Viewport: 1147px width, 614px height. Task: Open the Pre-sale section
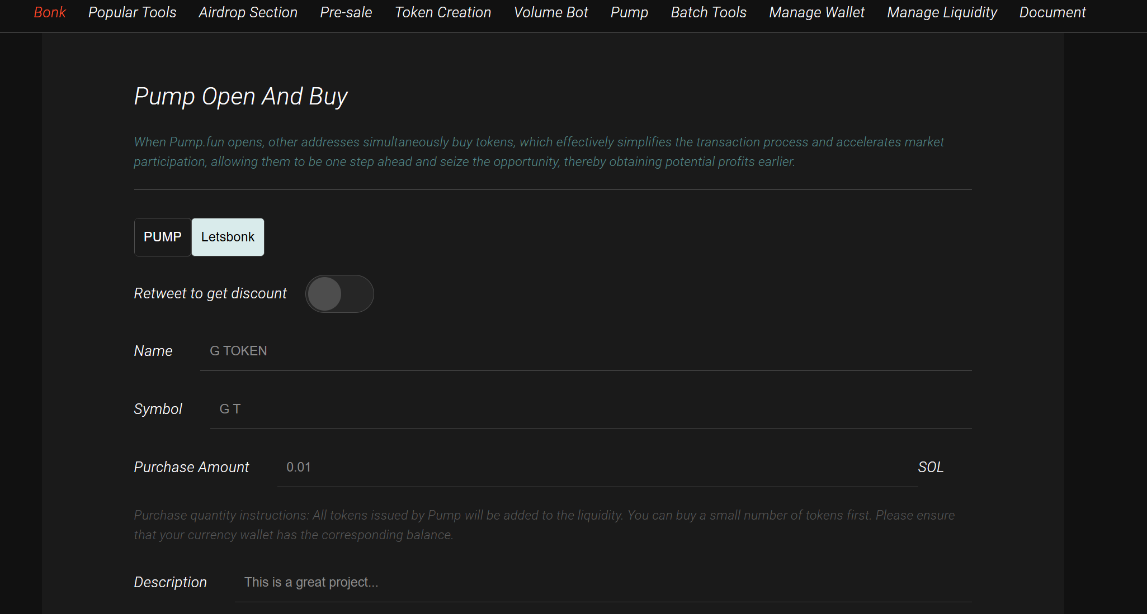pos(346,12)
